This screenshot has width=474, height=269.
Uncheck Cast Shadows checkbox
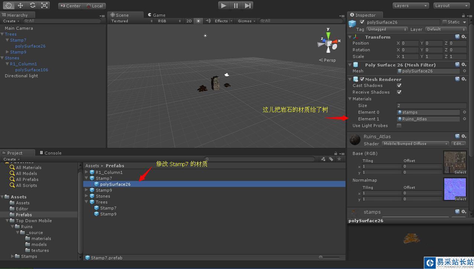399,85
